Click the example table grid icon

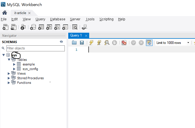(19, 64)
